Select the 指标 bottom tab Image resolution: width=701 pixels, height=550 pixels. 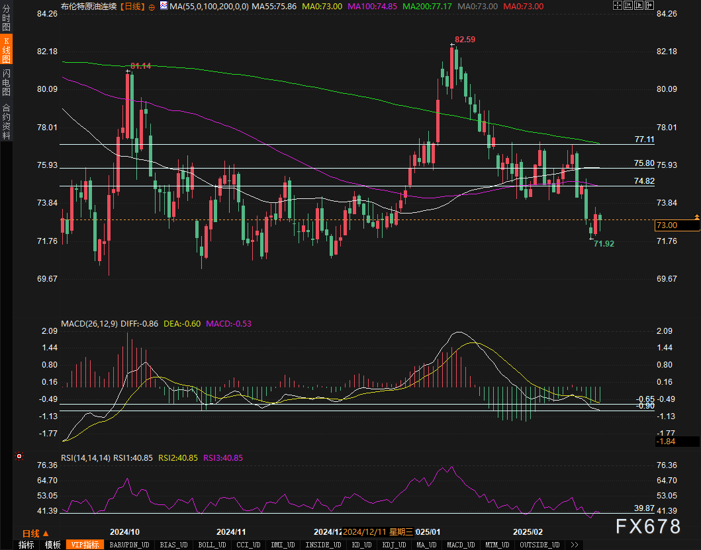26,545
